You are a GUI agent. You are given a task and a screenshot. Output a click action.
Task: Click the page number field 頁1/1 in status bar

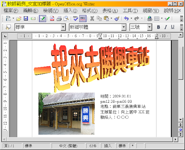[x=12, y=146]
